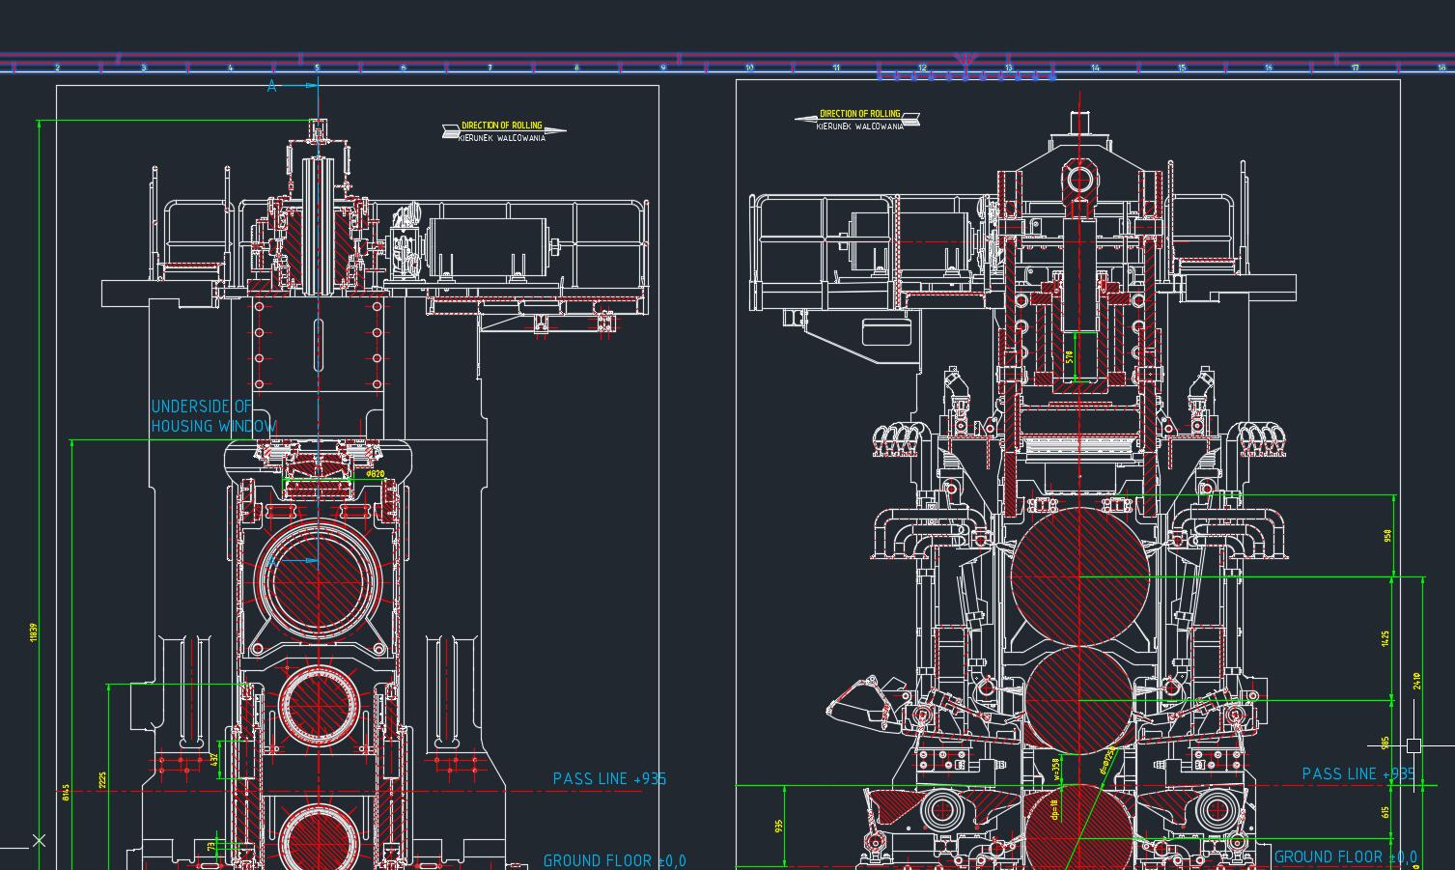Click the GROUND FLOOR ±0,0 label in right view
The image size is (1455, 870).
[x=1345, y=856]
